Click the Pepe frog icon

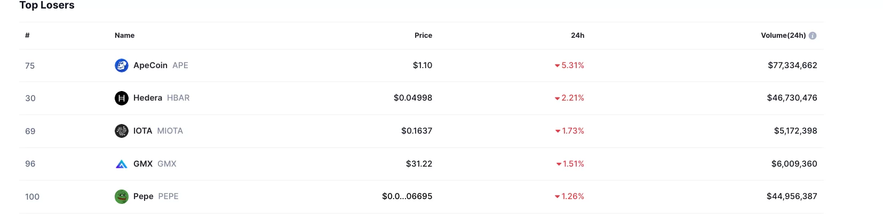pyautogui.click(x=122, y=196)
